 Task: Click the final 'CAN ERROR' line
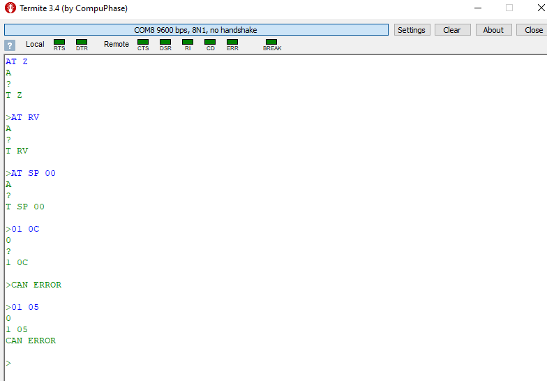31,341
